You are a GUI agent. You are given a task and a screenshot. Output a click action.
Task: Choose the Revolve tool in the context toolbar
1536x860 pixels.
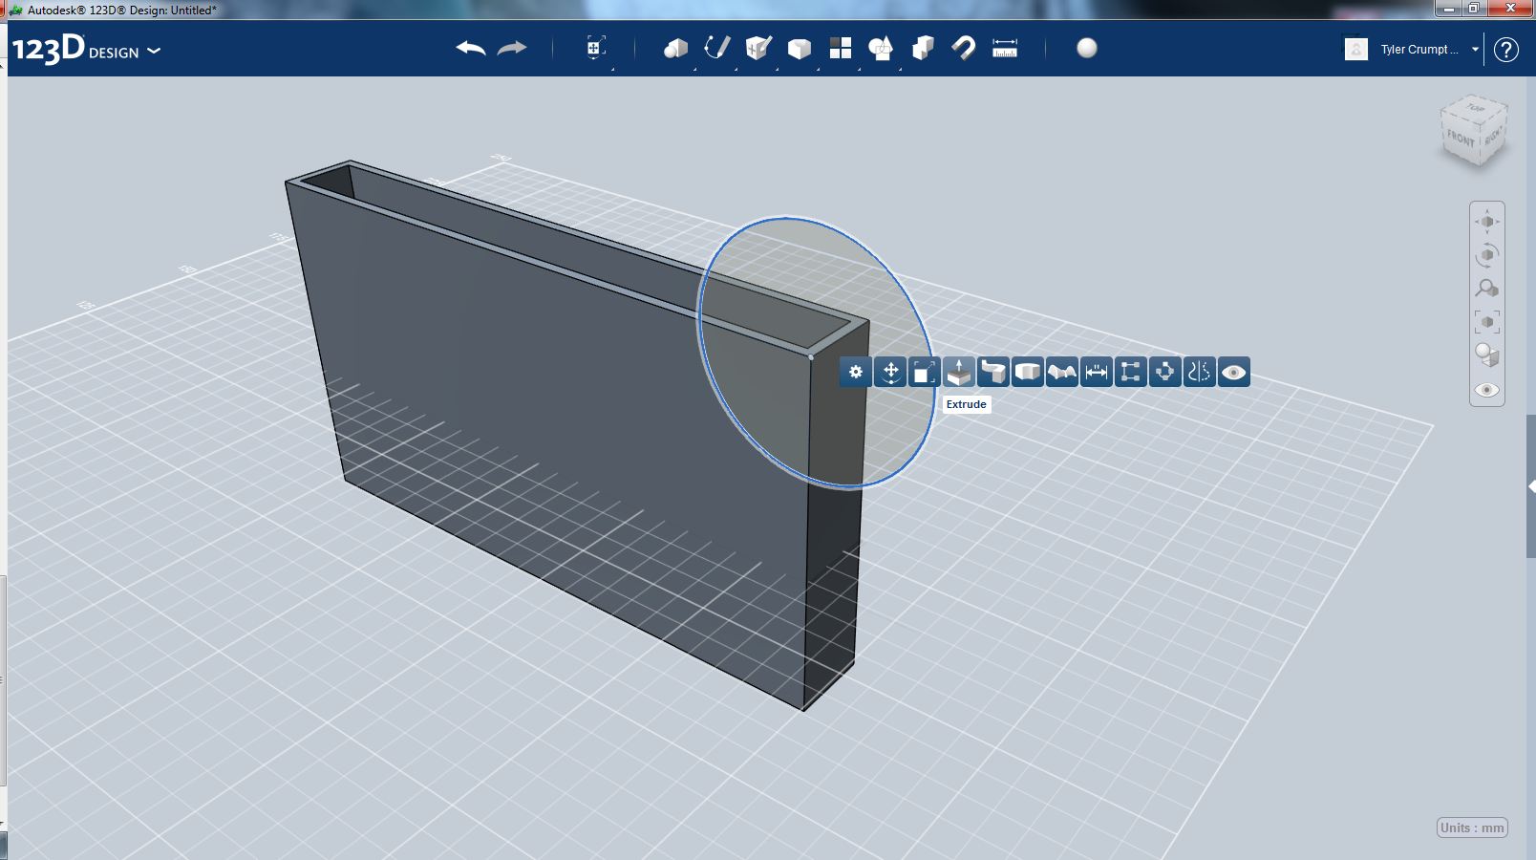(1028, 372)
